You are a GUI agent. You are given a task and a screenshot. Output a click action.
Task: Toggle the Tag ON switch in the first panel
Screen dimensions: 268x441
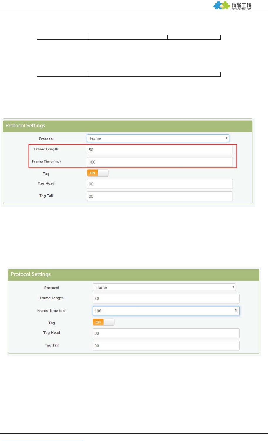(x=98, y=173)
